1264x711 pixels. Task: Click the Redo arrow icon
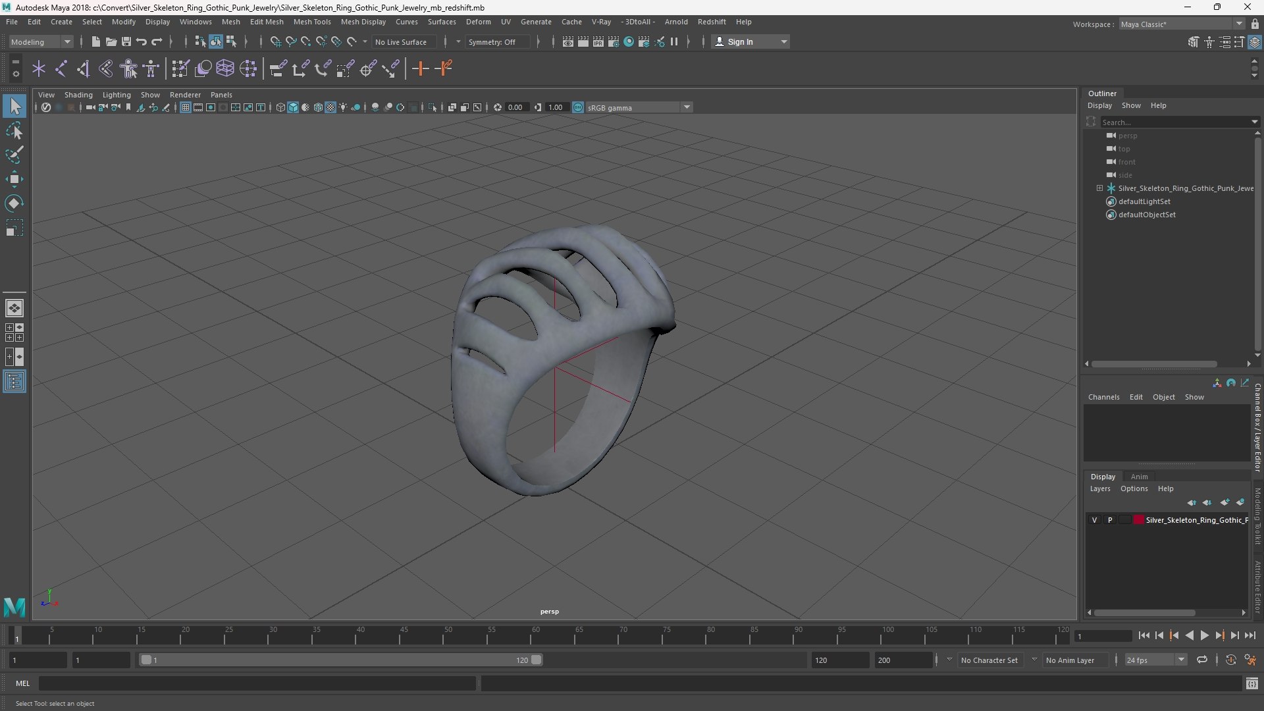pyautogui.click(x=157, y=41)
